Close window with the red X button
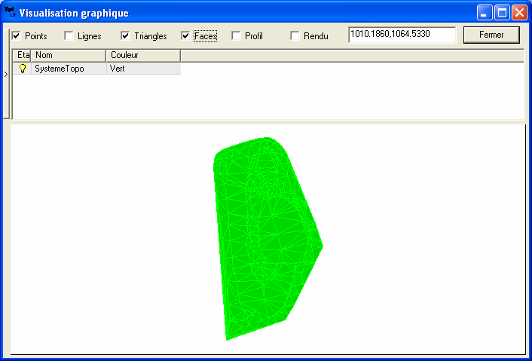 [x=519, y=13]
